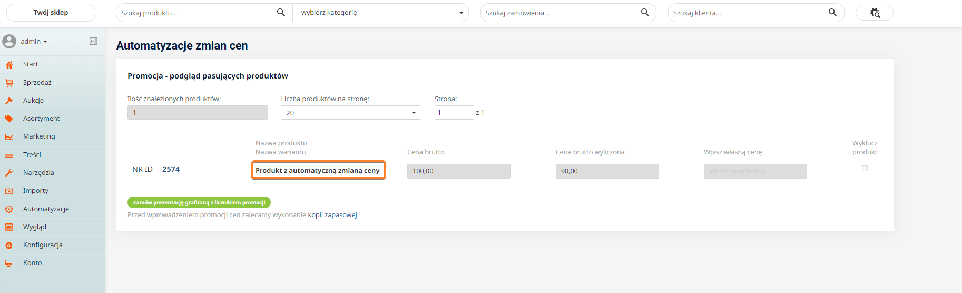Go to Automatyzacje in the sidebar
This screenshot has width=962, height=293.
46,209
